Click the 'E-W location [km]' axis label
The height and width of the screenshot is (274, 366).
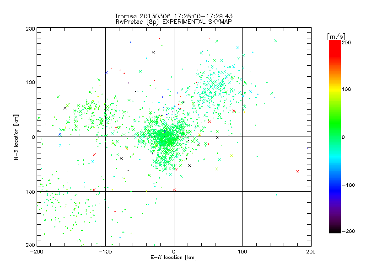pyautogui.click(x=173, y=258)
